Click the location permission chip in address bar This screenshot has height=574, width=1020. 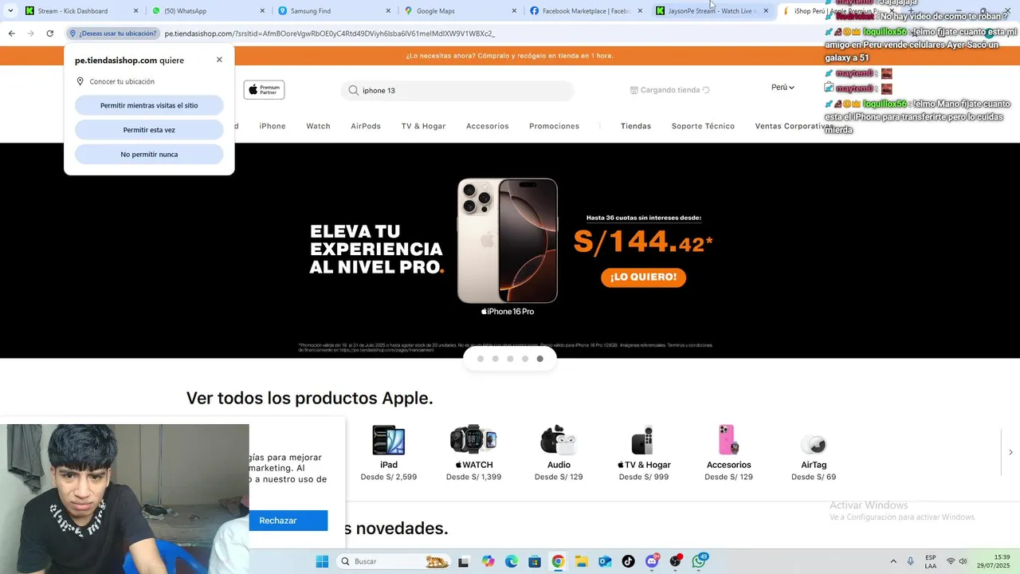point(112,33)
